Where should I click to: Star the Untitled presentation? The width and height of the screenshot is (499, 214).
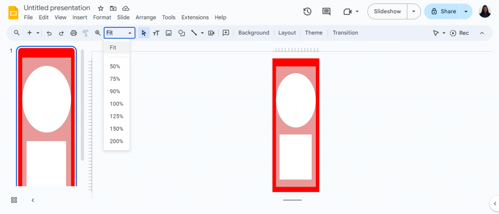coord(100,8)
